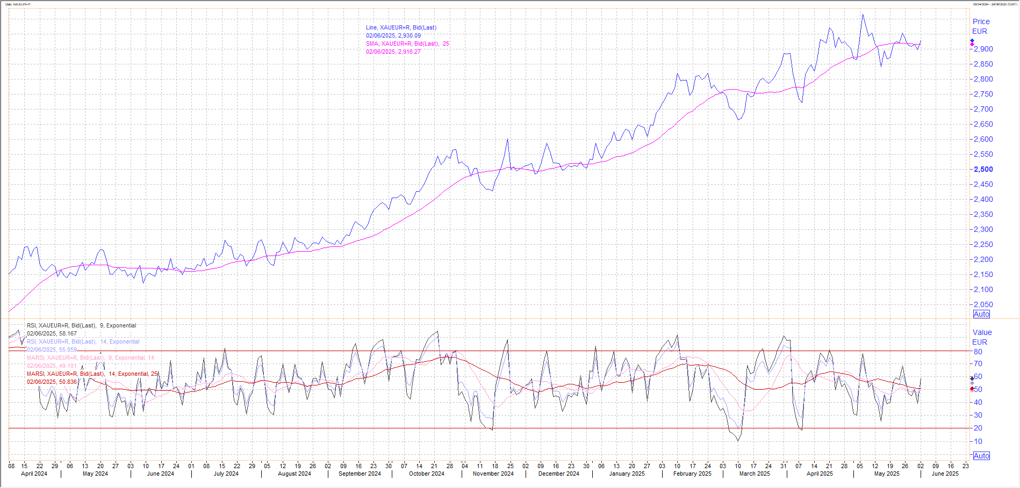Click the 70 label on the RSI axis

978,364
